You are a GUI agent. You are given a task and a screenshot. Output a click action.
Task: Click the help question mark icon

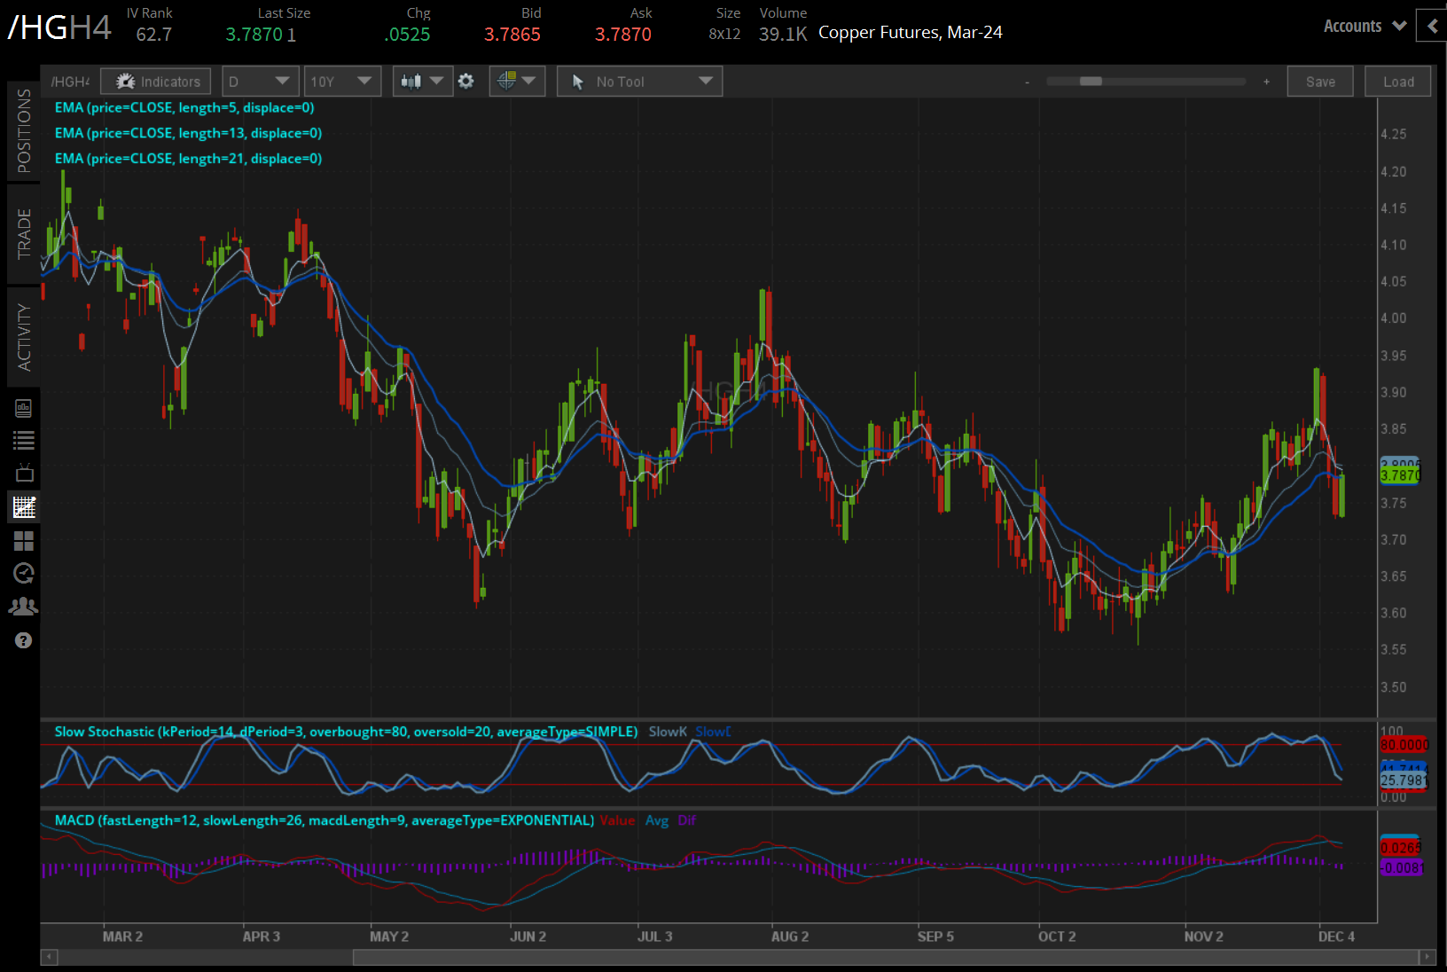click(x=24, y=640)
